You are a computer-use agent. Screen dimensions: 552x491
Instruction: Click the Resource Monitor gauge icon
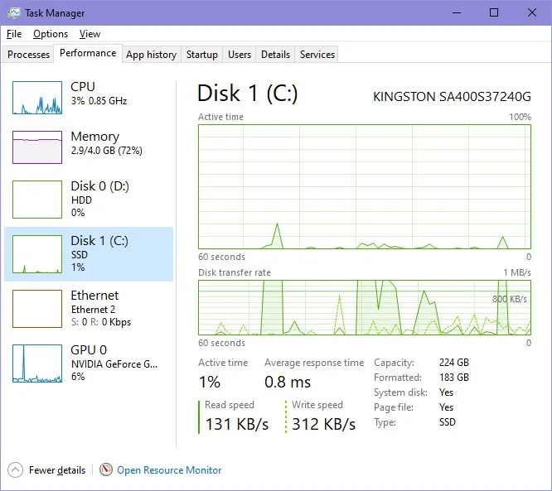105,469
